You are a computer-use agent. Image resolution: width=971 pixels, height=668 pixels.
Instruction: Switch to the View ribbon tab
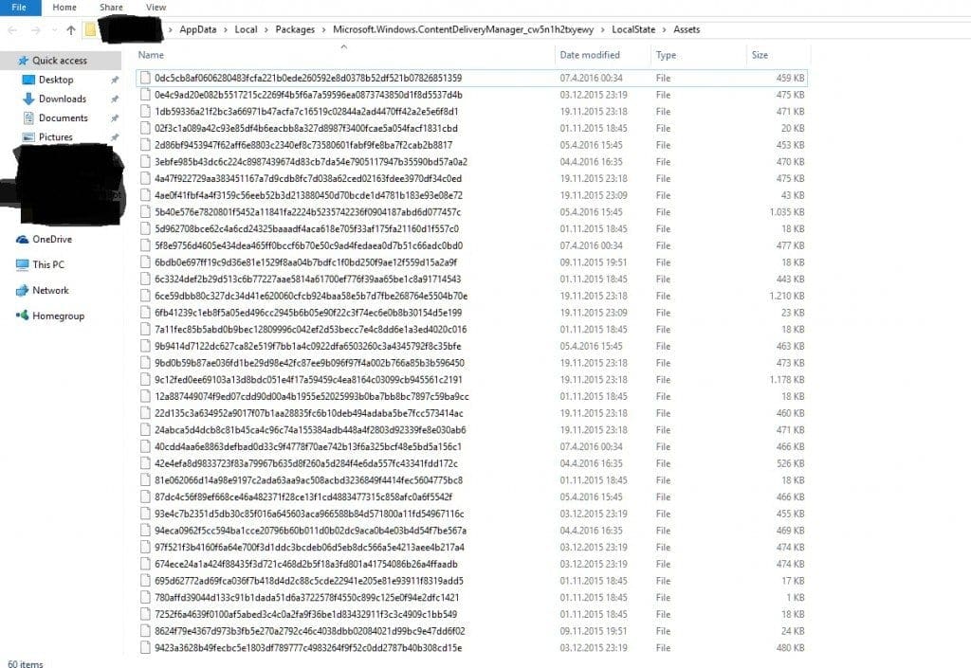[156, 8]
